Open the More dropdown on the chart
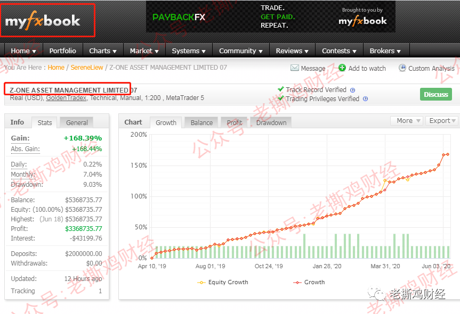 (406, 121)
